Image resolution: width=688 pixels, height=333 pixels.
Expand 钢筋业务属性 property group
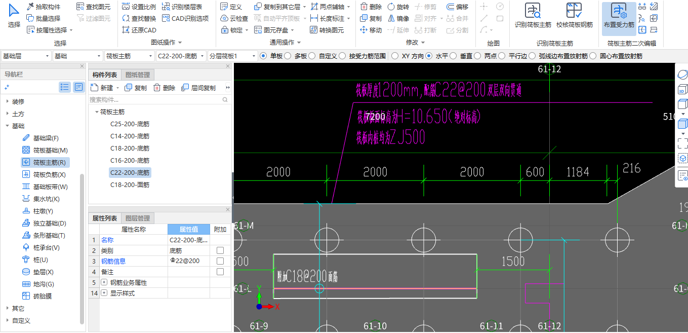pos(104,282)
